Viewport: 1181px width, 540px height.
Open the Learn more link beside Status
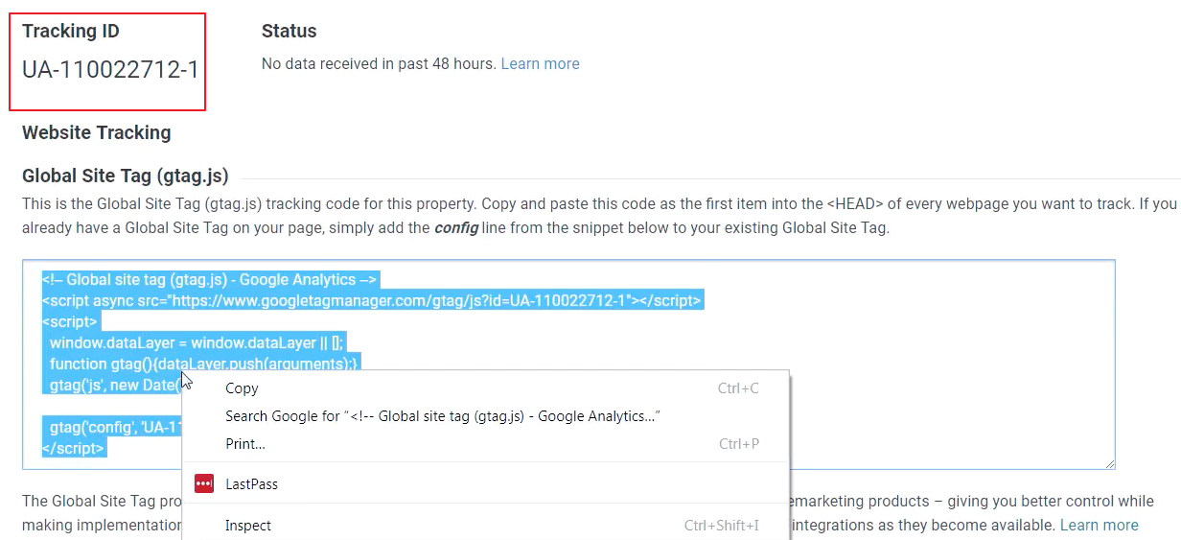click(x=540, y=63)
